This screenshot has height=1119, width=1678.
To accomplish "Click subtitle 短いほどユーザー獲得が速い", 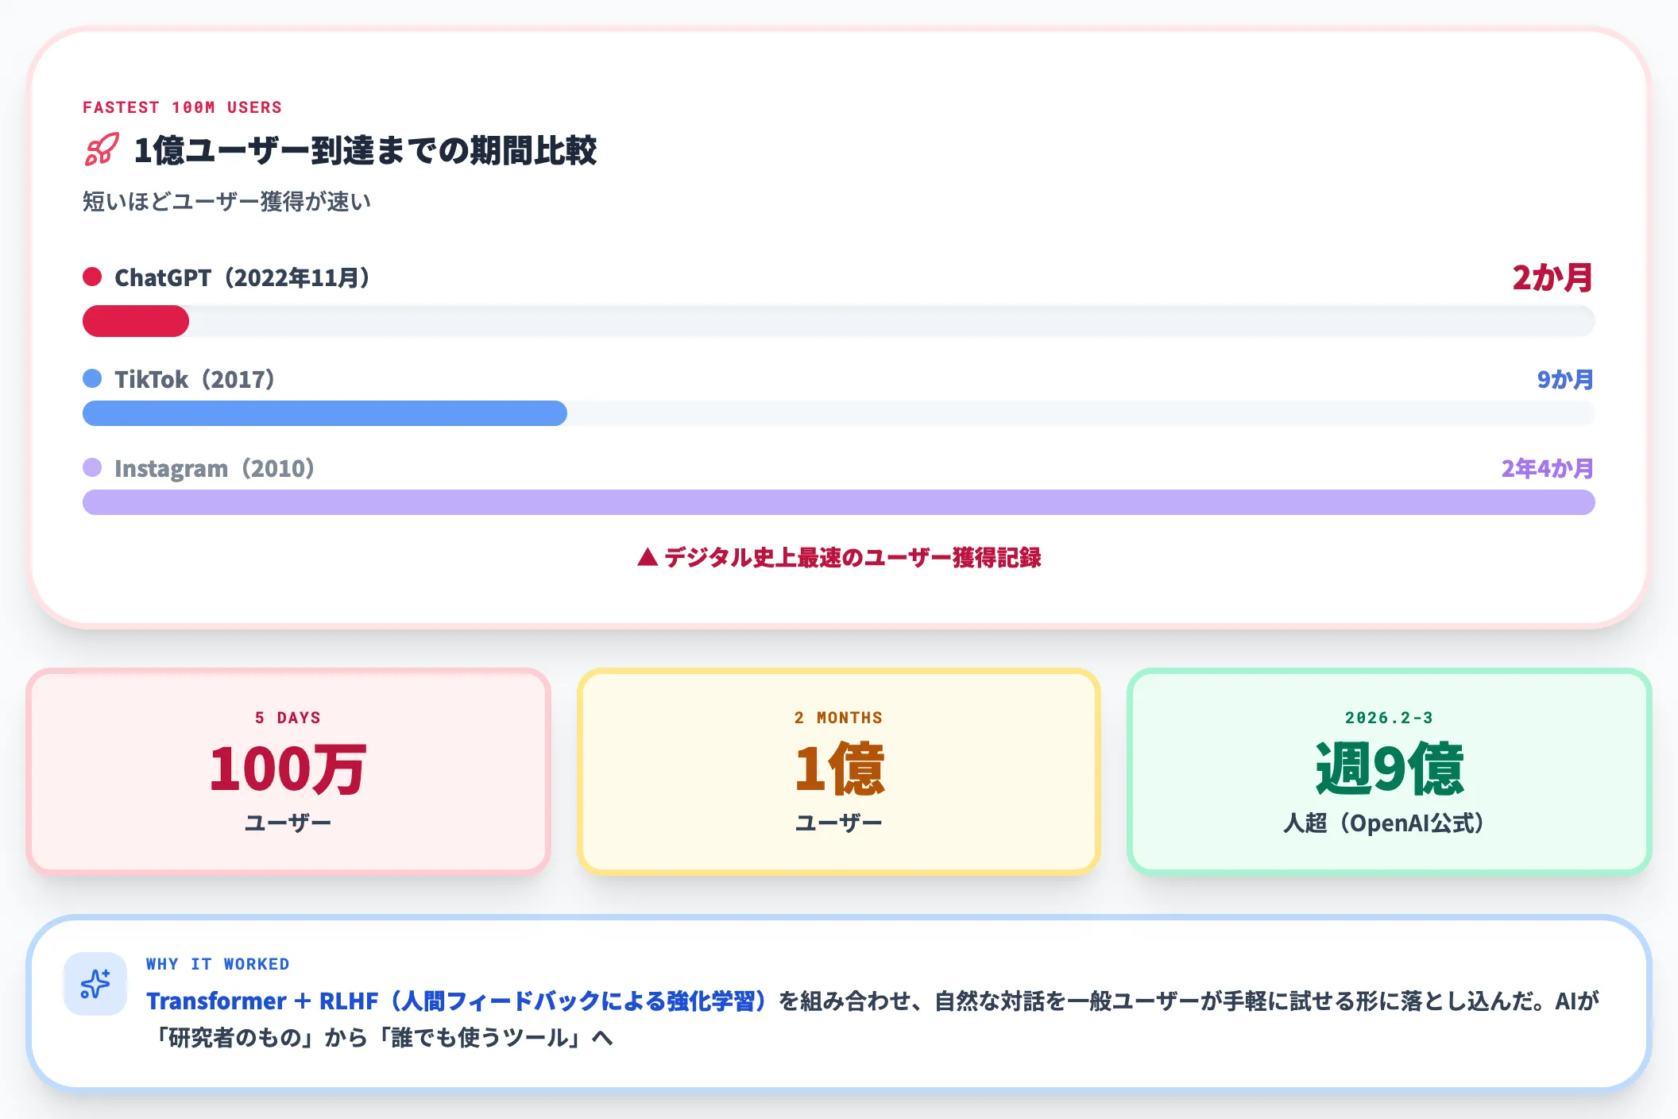I will pos(226,202).
